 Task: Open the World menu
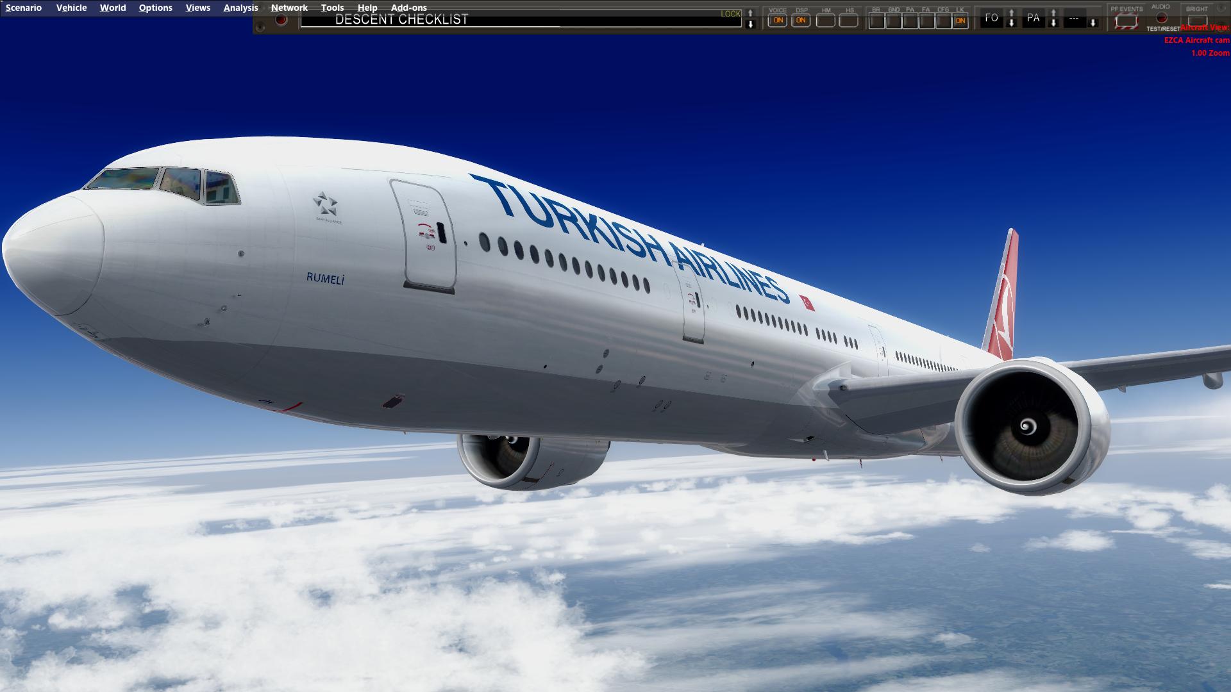(x=113, y=8)
